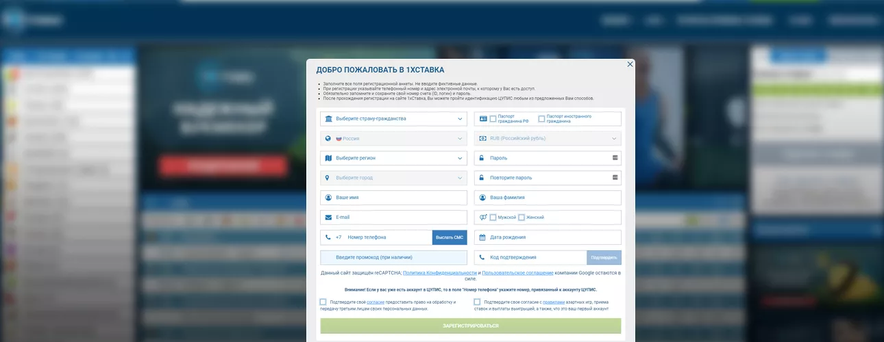Expand the Выберите регион dropdown
This screenshot has height=342, width=884.
click(393, 158)
